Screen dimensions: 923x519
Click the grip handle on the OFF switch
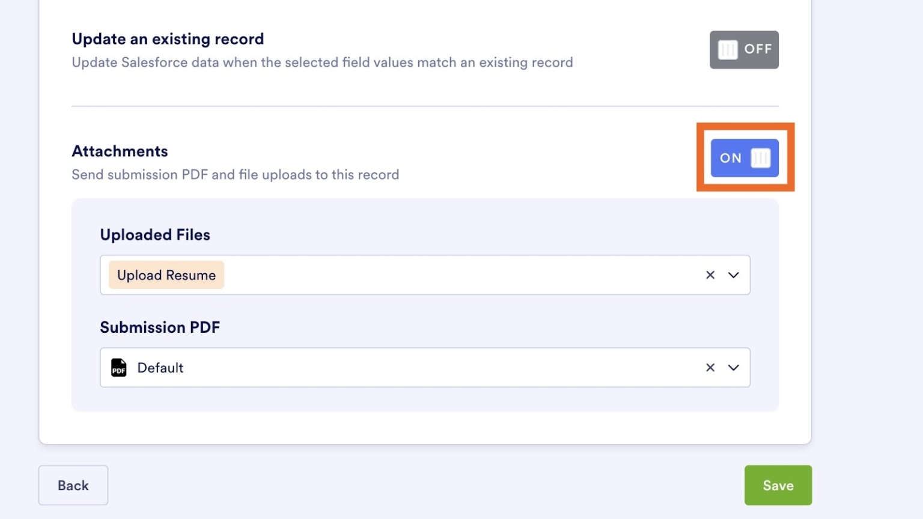tap(728, 50)
